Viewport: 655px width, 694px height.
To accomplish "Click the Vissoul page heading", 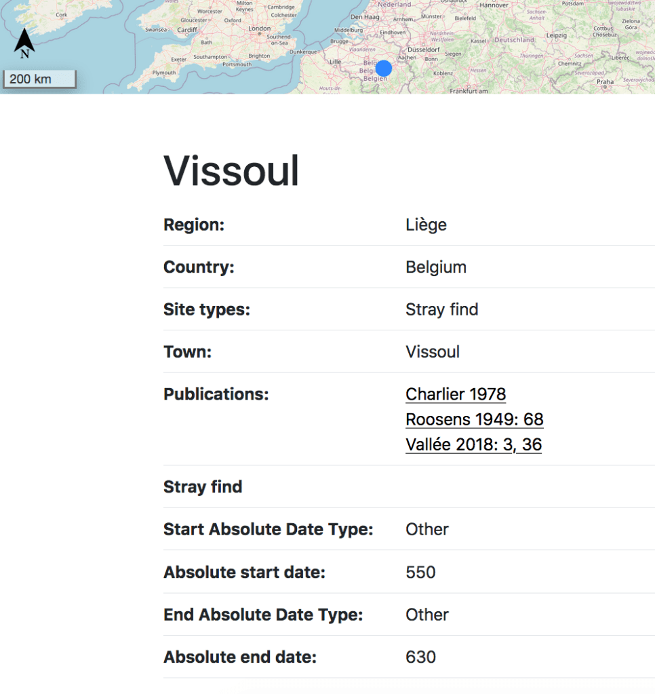I will click(231, 170).
